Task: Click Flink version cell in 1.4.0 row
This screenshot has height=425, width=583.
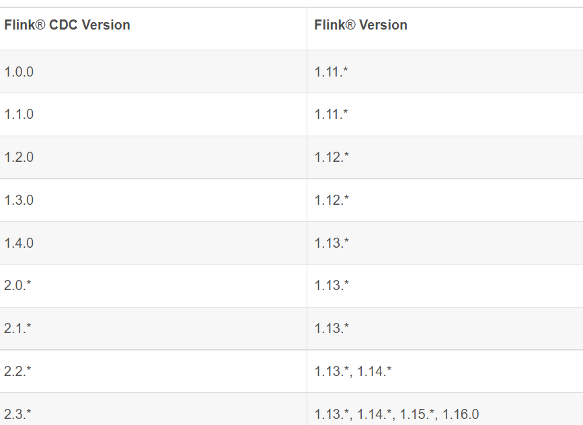Action: coord(332,243)
